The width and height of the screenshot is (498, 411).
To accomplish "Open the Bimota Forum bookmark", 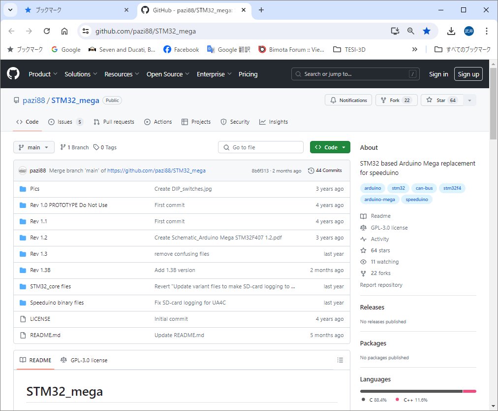I will pyautogui.click(x=291, y=49).
